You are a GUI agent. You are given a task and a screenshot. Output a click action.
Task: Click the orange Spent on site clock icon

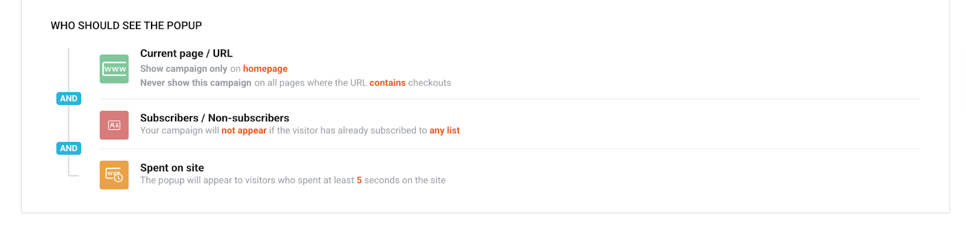(114, 175)
